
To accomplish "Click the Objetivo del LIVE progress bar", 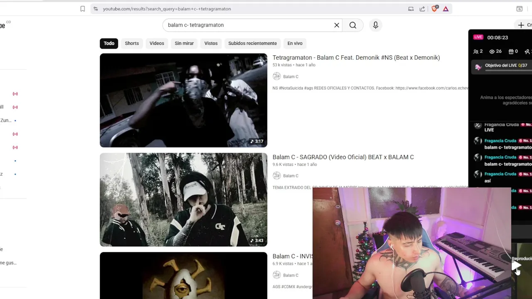I will pos(508,70).
